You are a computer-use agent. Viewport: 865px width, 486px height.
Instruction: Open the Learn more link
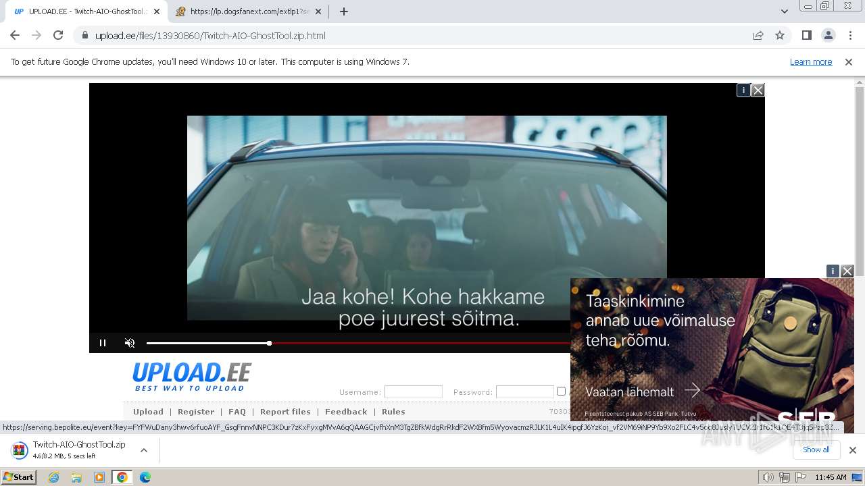811,61
